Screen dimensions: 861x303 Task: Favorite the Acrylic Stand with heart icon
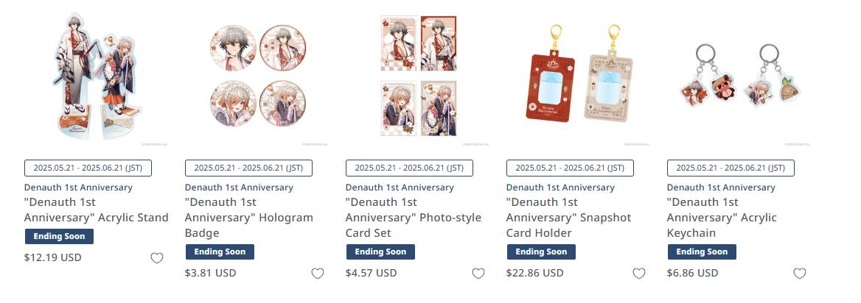[157, 258]
